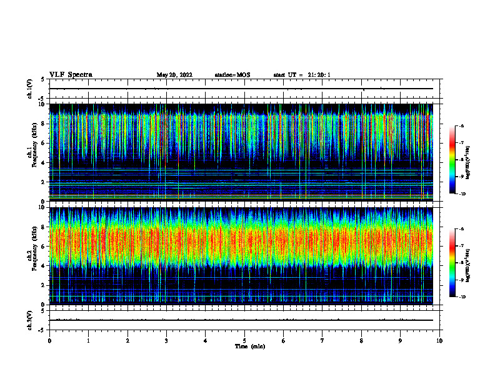Click the ch.1 voltage waveform trace

click(241, 89)
